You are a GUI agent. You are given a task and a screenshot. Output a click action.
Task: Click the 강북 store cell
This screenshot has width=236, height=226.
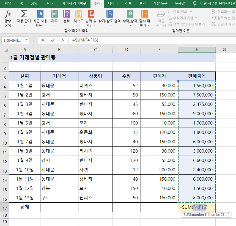coord(59,188)
